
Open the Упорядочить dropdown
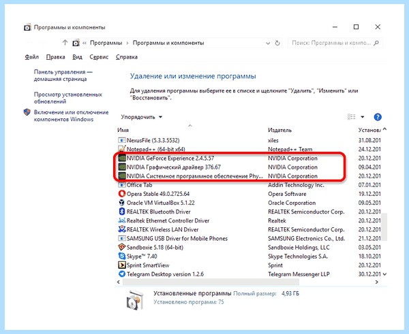(x=141, y=117)
